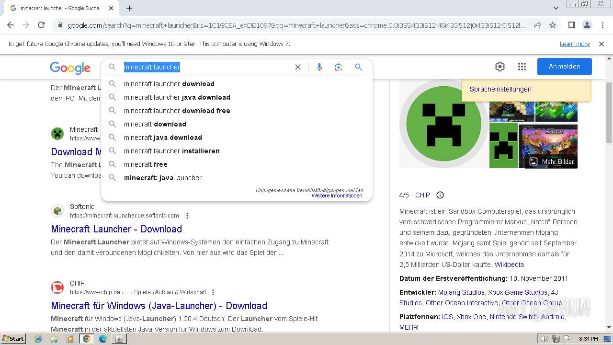Open new tab with plus button
The image size is (613, 345).
(129, 8)
